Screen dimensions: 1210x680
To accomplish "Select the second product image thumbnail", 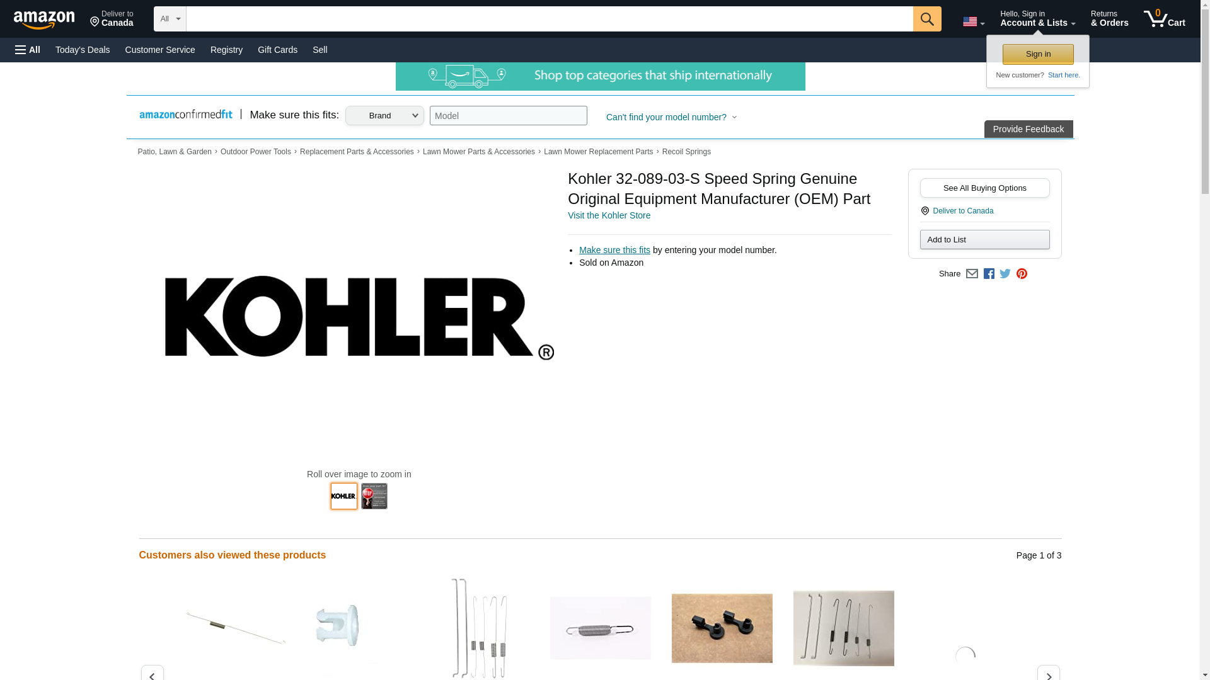I will [x=374, y=496].
